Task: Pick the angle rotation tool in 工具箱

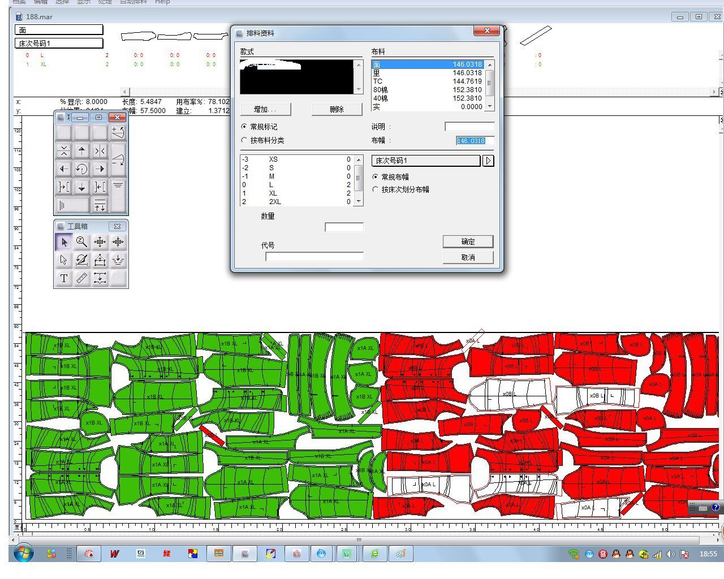Action: point(81,260)
